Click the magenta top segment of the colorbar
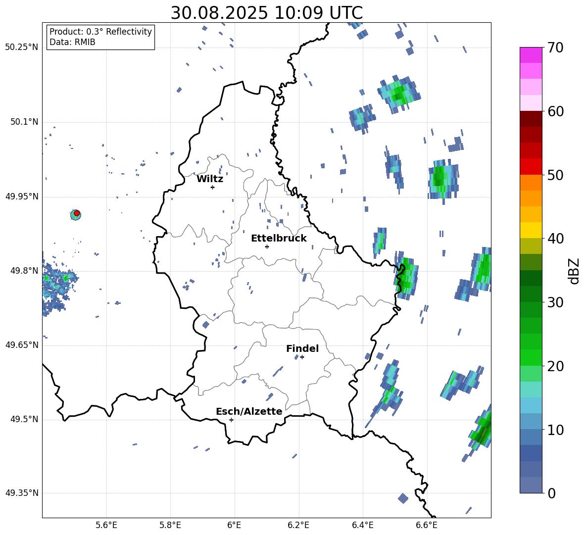Screen dimensions: 586x535 (x=531, y=55)
